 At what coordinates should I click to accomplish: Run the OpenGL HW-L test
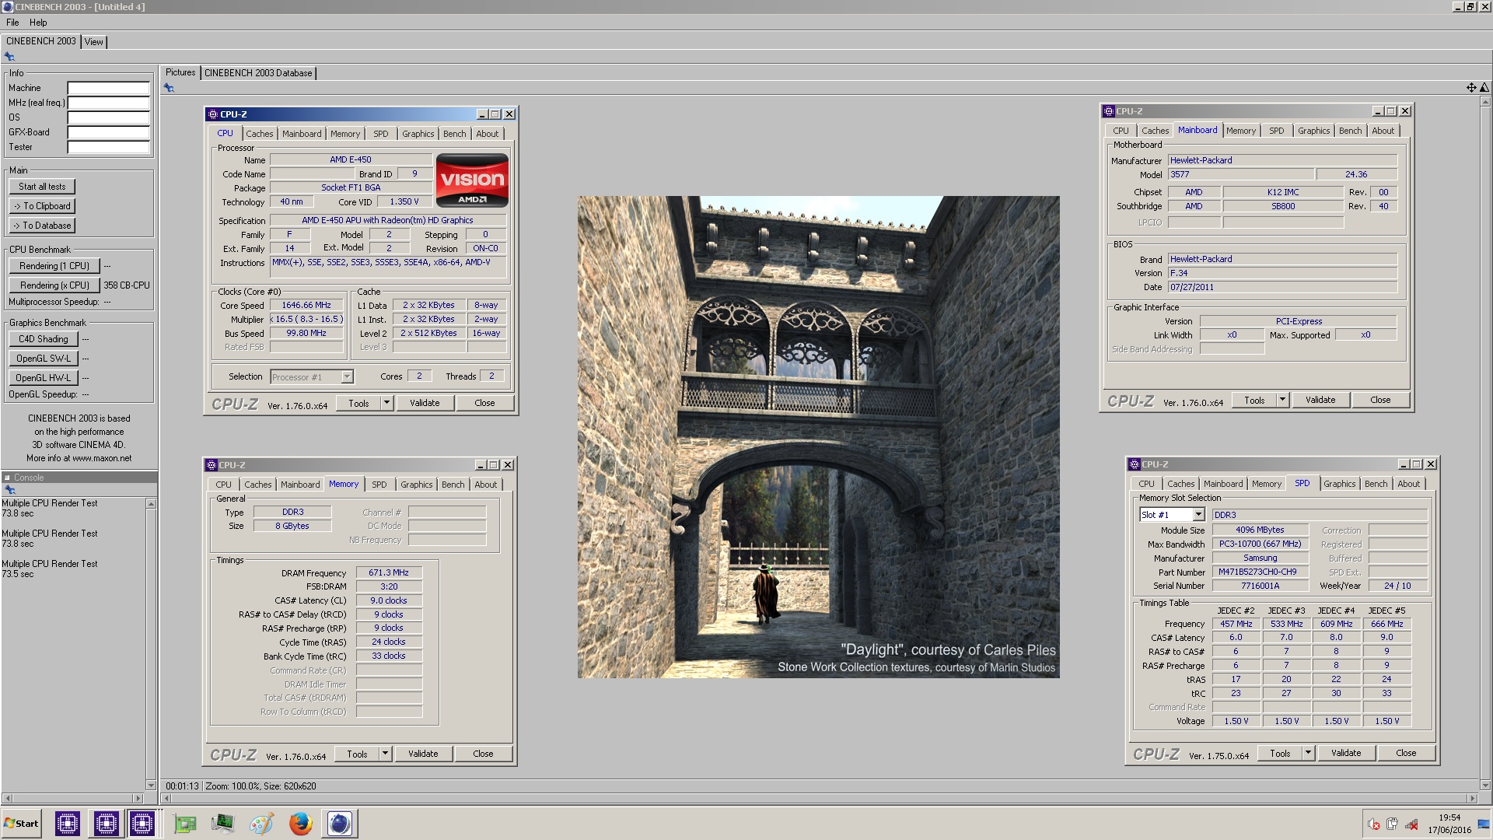(44, 378)
